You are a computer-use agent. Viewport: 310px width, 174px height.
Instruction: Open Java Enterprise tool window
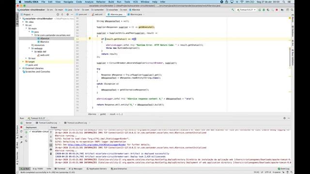[x=119, y=169]
